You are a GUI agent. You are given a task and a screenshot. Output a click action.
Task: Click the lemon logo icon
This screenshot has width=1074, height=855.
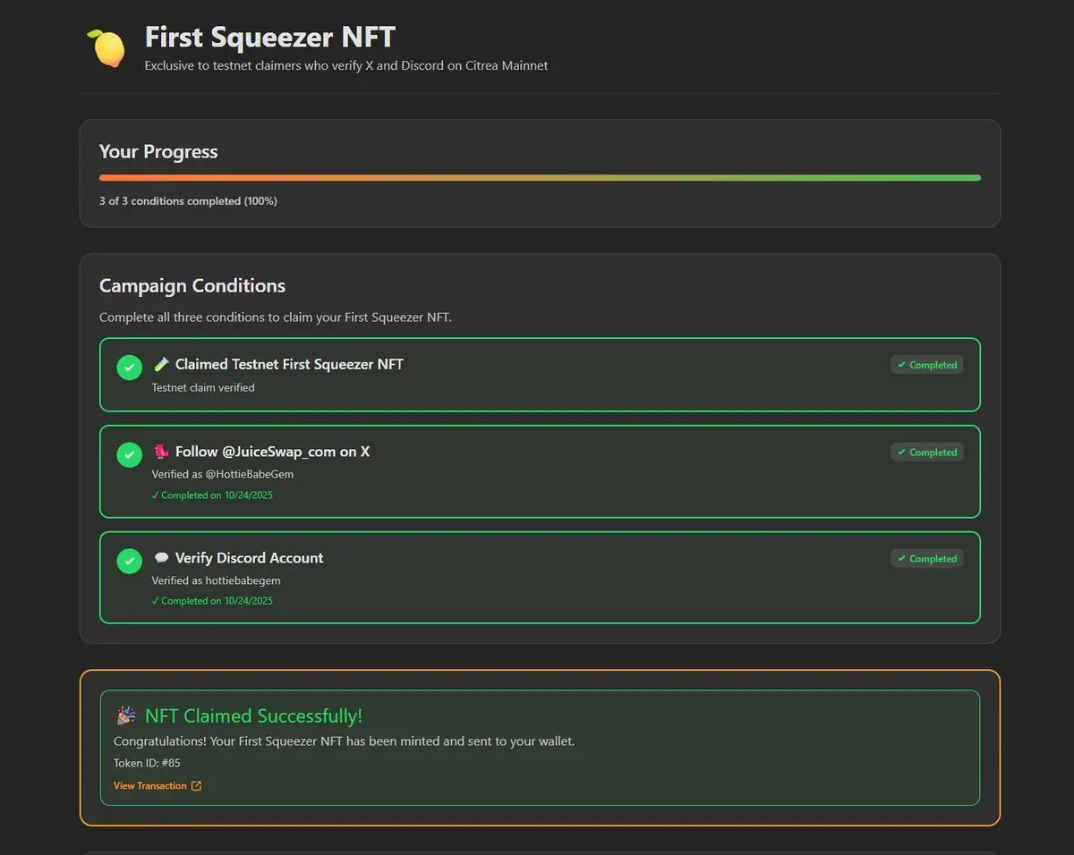point(106,47)
